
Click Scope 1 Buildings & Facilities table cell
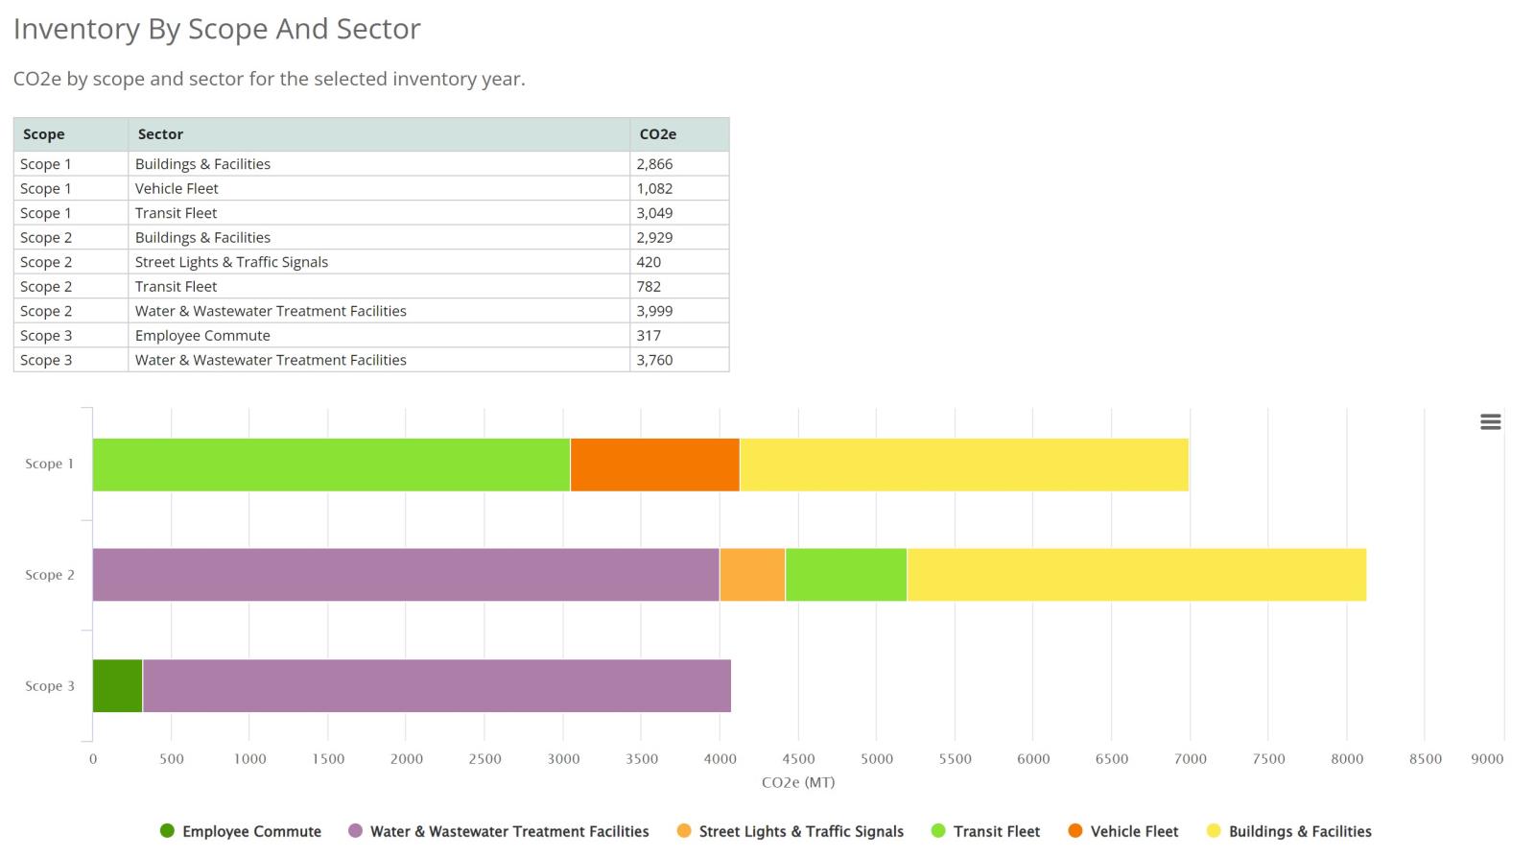point(379,164)
